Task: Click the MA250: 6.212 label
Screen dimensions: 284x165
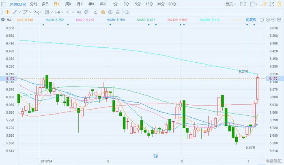Action: pos(210,20)
